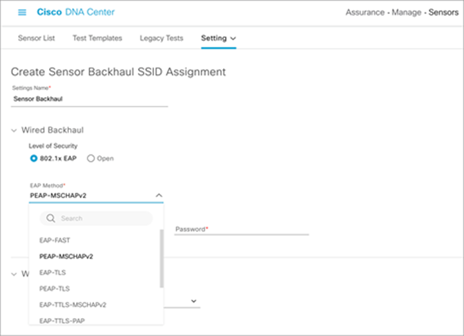The width and height of the screenshot is (464, 336).
Task: Click the Sensors breadcrumb text
Action: [x=443, y=12]
